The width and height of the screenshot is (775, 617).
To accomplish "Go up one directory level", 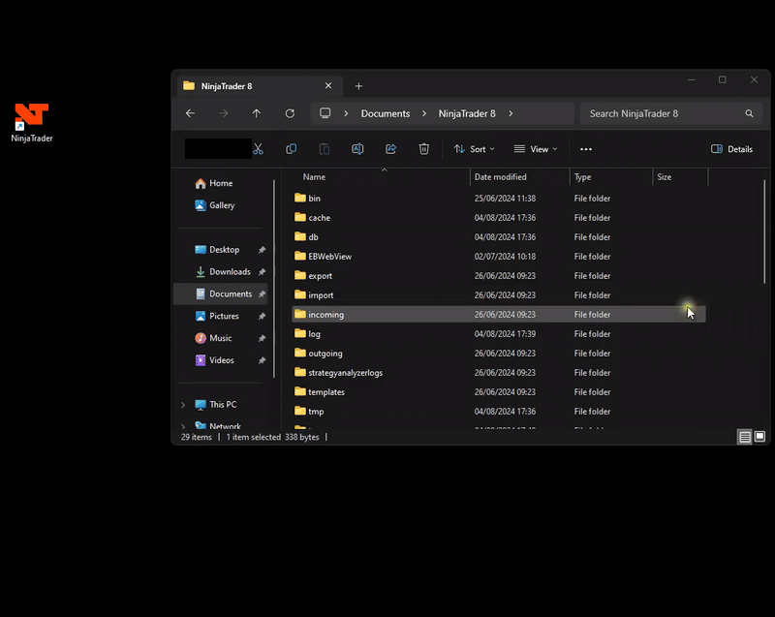I will (256, 113).
